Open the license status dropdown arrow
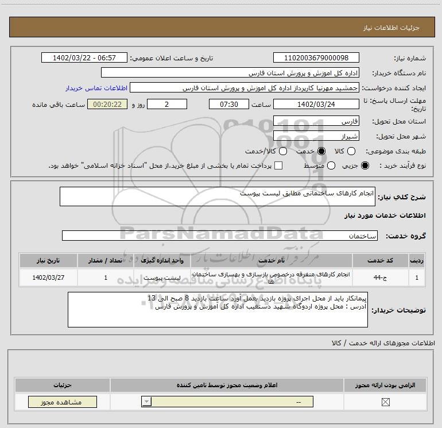The image size is (442, 428). pyautogui.click(x=146, y=402)
